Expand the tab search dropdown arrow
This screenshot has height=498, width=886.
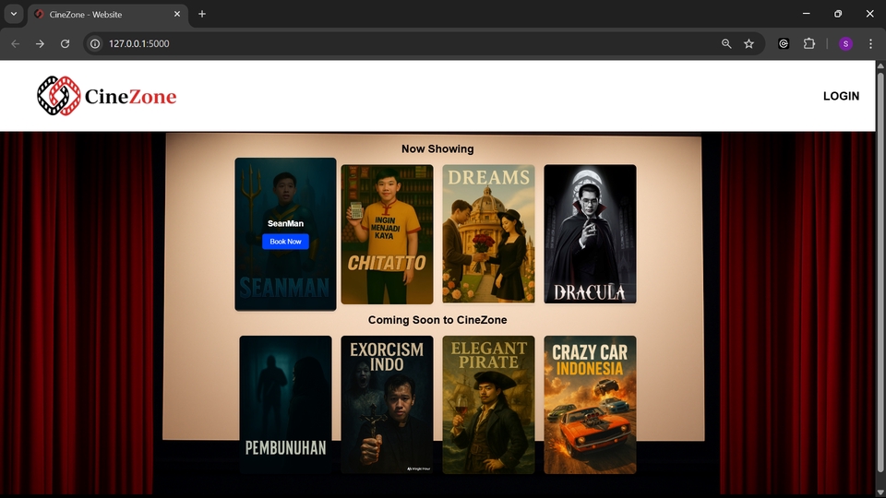(14, 14)
